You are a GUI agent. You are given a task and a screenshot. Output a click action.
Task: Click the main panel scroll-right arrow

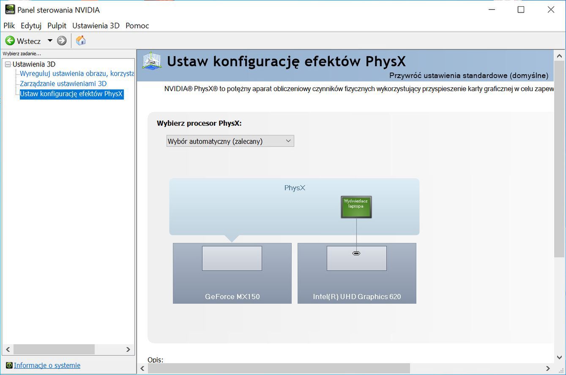(x=548, y=368)
